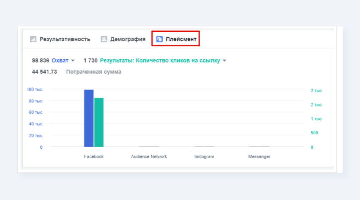Viewport: 360px width, 200px height.
Task: Click the green Facebook results bar
Action: point(99,122)
